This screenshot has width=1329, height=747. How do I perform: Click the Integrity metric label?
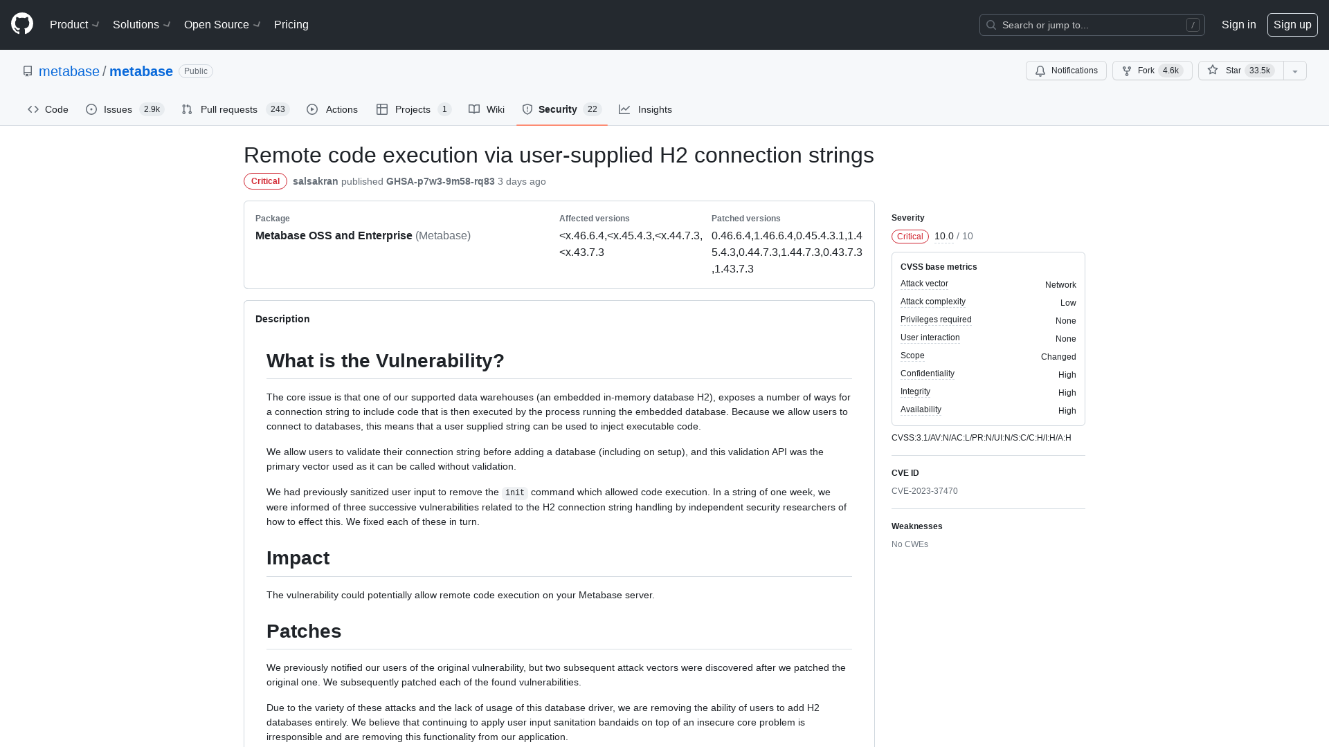coord(915,391)
